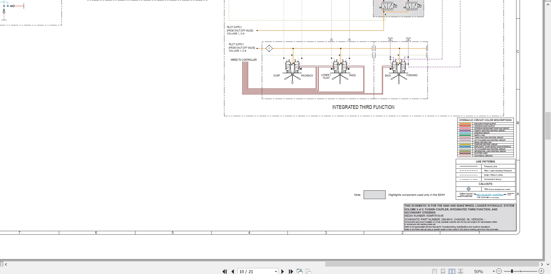Jump to the last page
The width and height of the screenshot is (551, 274).
(291, 271)
